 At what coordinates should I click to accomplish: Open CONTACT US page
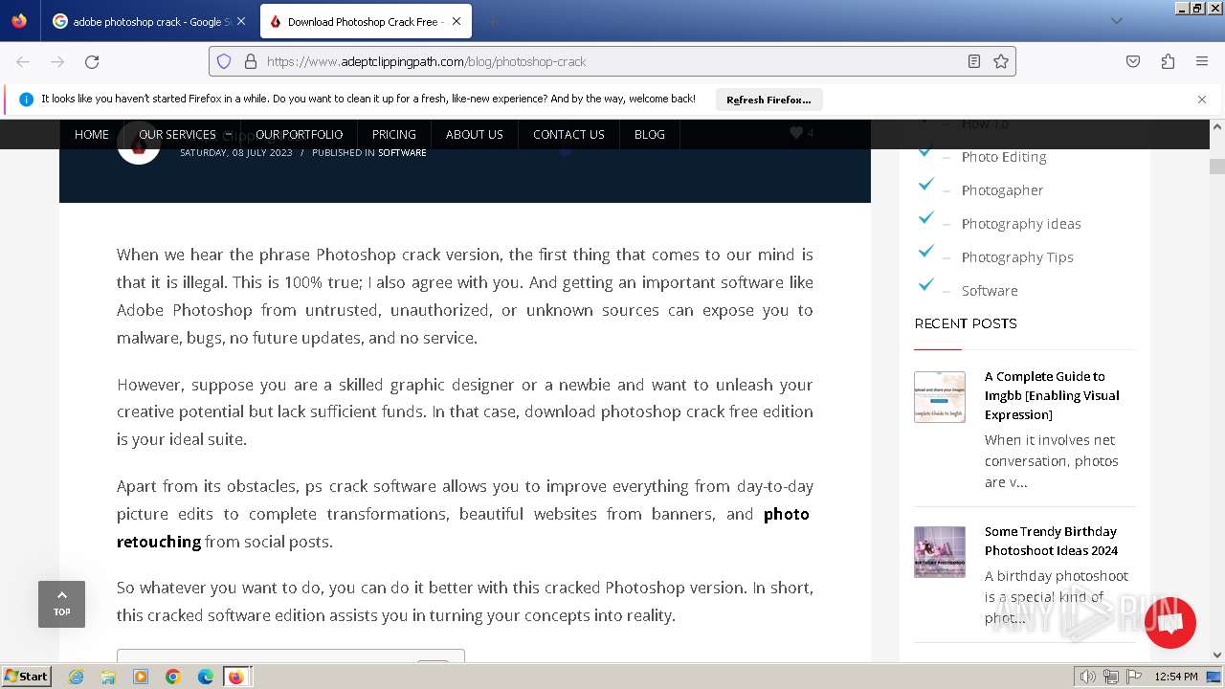[568, 134]
